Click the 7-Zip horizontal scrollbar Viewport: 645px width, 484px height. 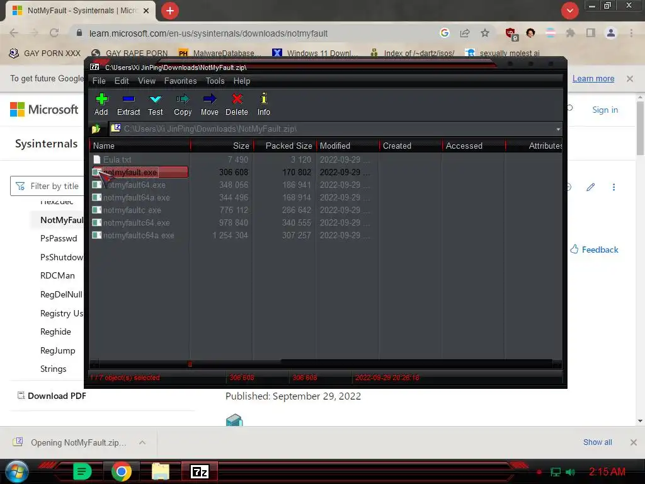pyautogui.click(x=326, y=364)
